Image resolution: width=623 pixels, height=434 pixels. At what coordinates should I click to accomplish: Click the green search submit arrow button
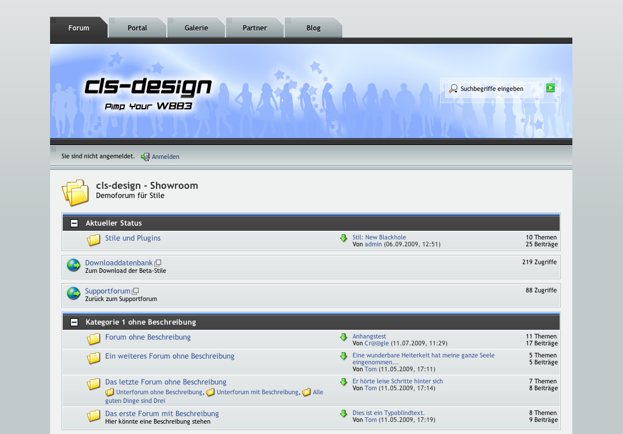(x=551, y=88)
